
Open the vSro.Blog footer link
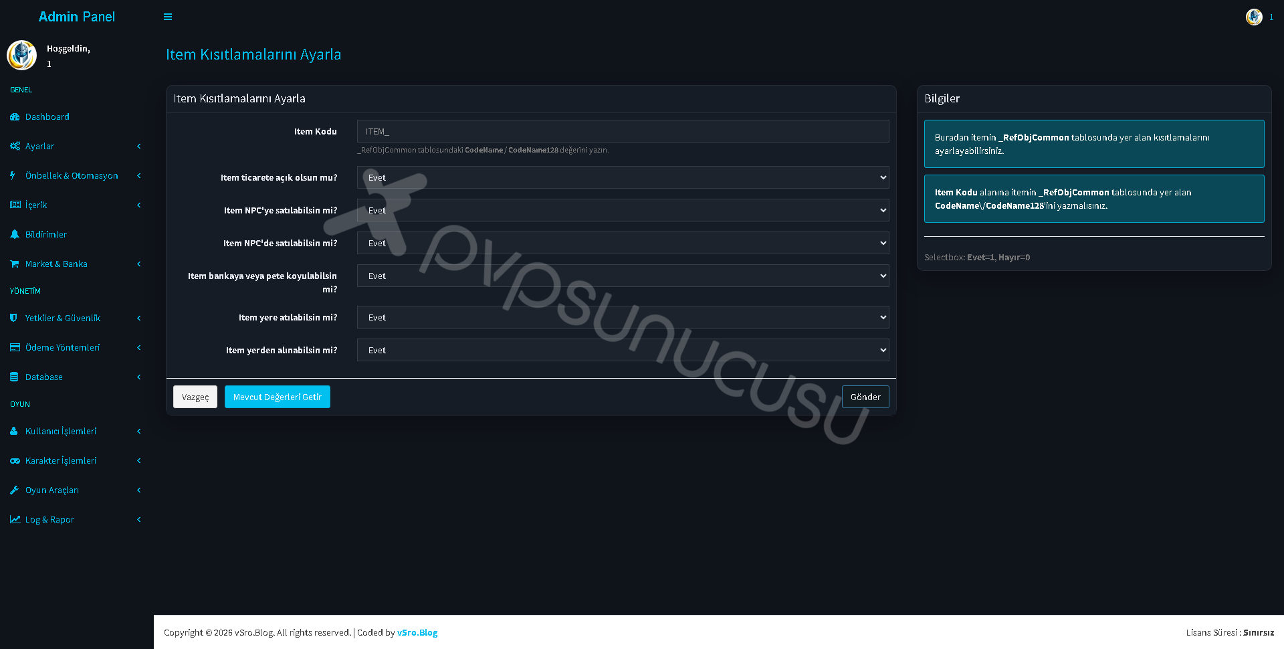pyautogui.click(x=417, y=632)
